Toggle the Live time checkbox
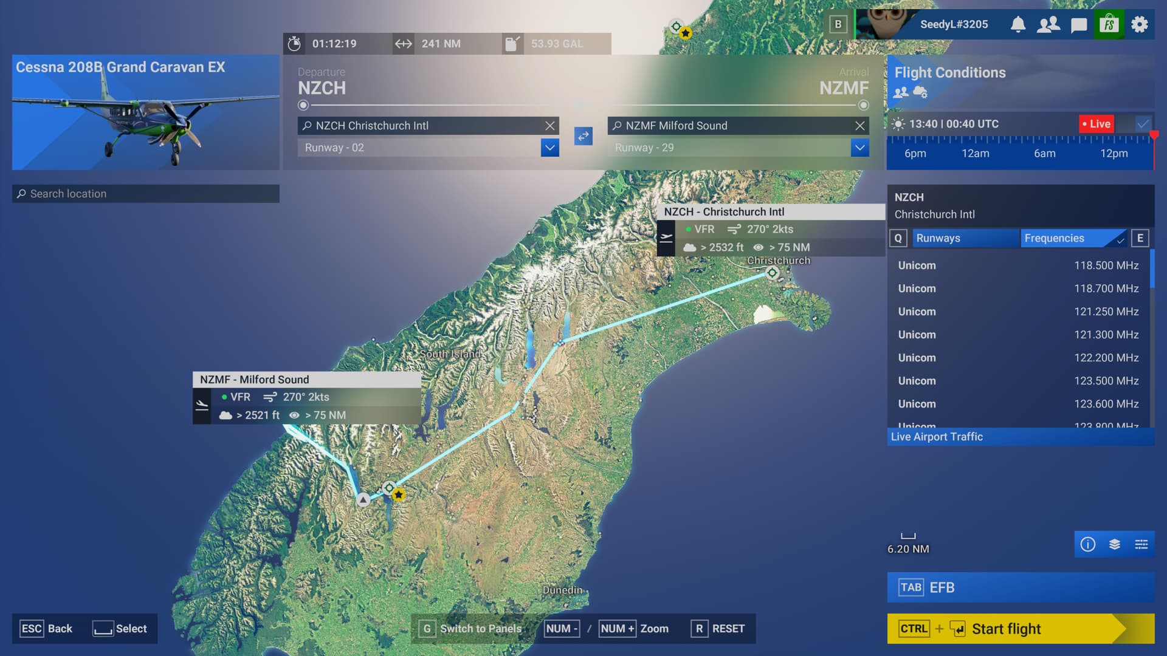Image resolution: width=1167 pixels, height=656 pixels. 1143,124
